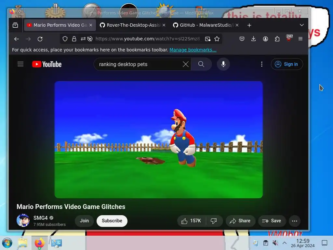
Task: Open a new browser tab
Action: [249, 25]
